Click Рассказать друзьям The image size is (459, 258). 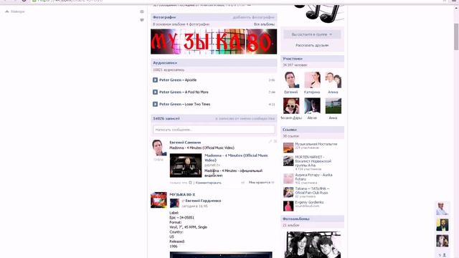pos(312,45)
